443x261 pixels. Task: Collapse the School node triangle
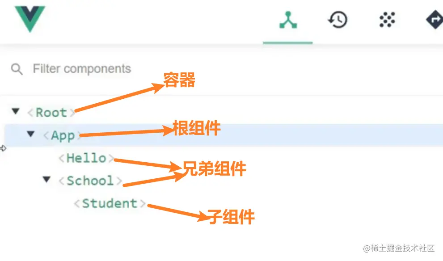46,179
